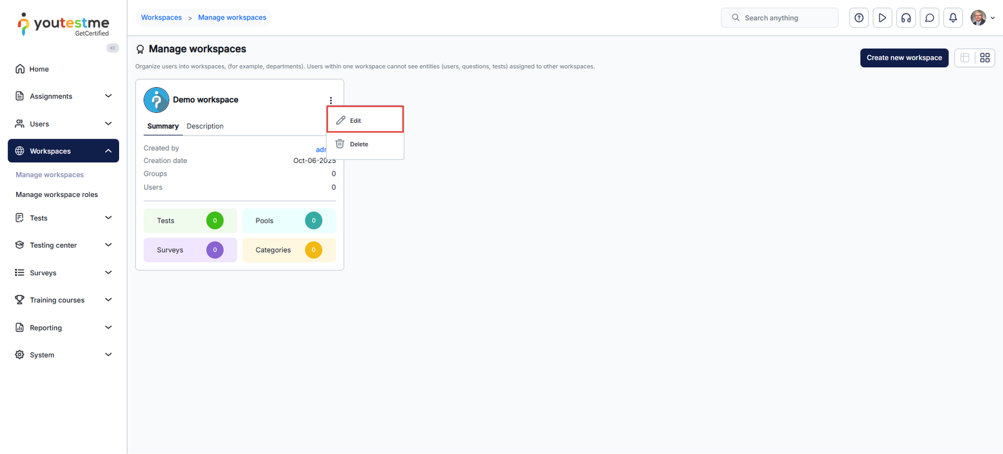Screen dimensions: 1003x454
Task: Click Create new workspace button
Action: pos(904,58)
